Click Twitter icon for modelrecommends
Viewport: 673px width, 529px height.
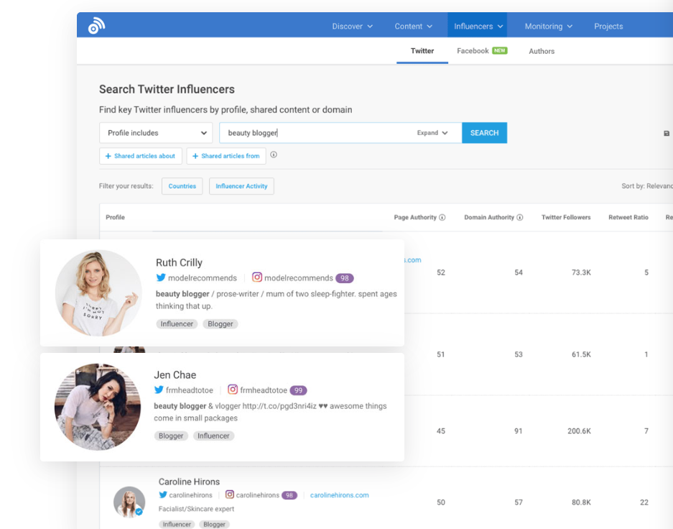tap(161, 277)
